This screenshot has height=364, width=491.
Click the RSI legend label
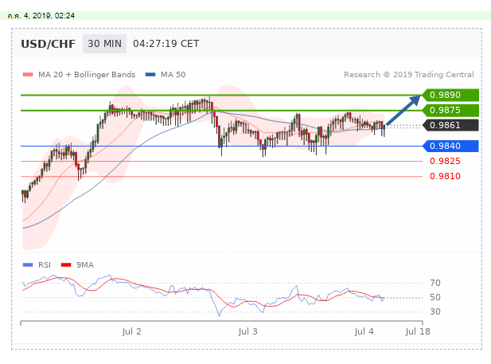point(45,265)
